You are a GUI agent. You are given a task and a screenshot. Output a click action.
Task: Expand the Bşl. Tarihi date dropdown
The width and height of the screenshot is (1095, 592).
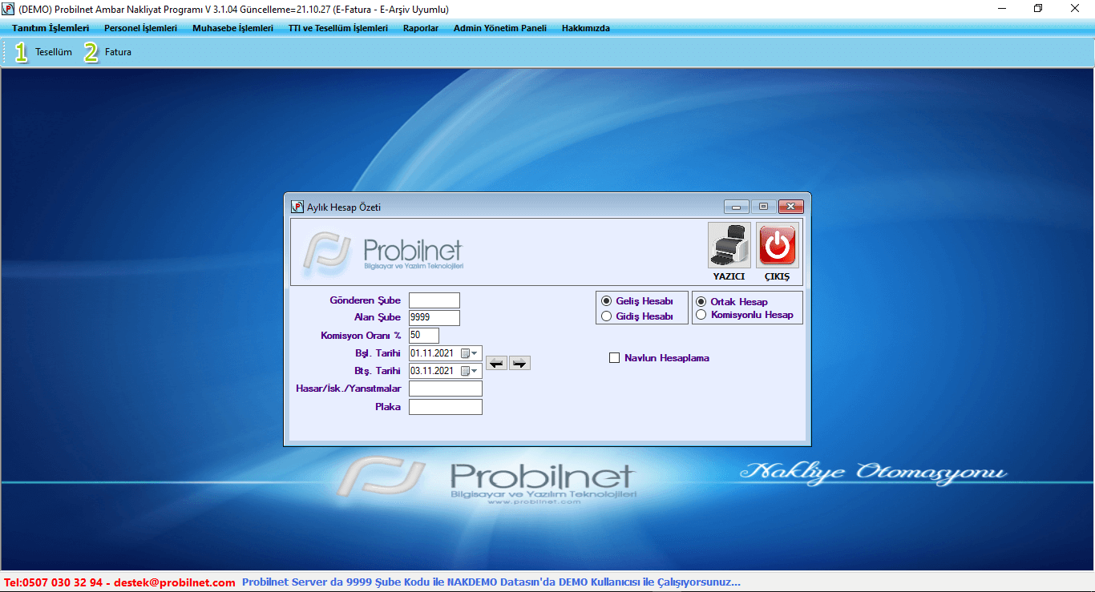475,353
